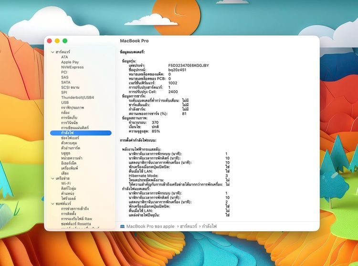
Task: Minimize window with yellow button
Action: (57, 41)
